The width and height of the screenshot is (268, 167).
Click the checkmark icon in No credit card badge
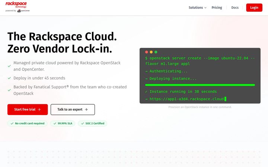12,123
